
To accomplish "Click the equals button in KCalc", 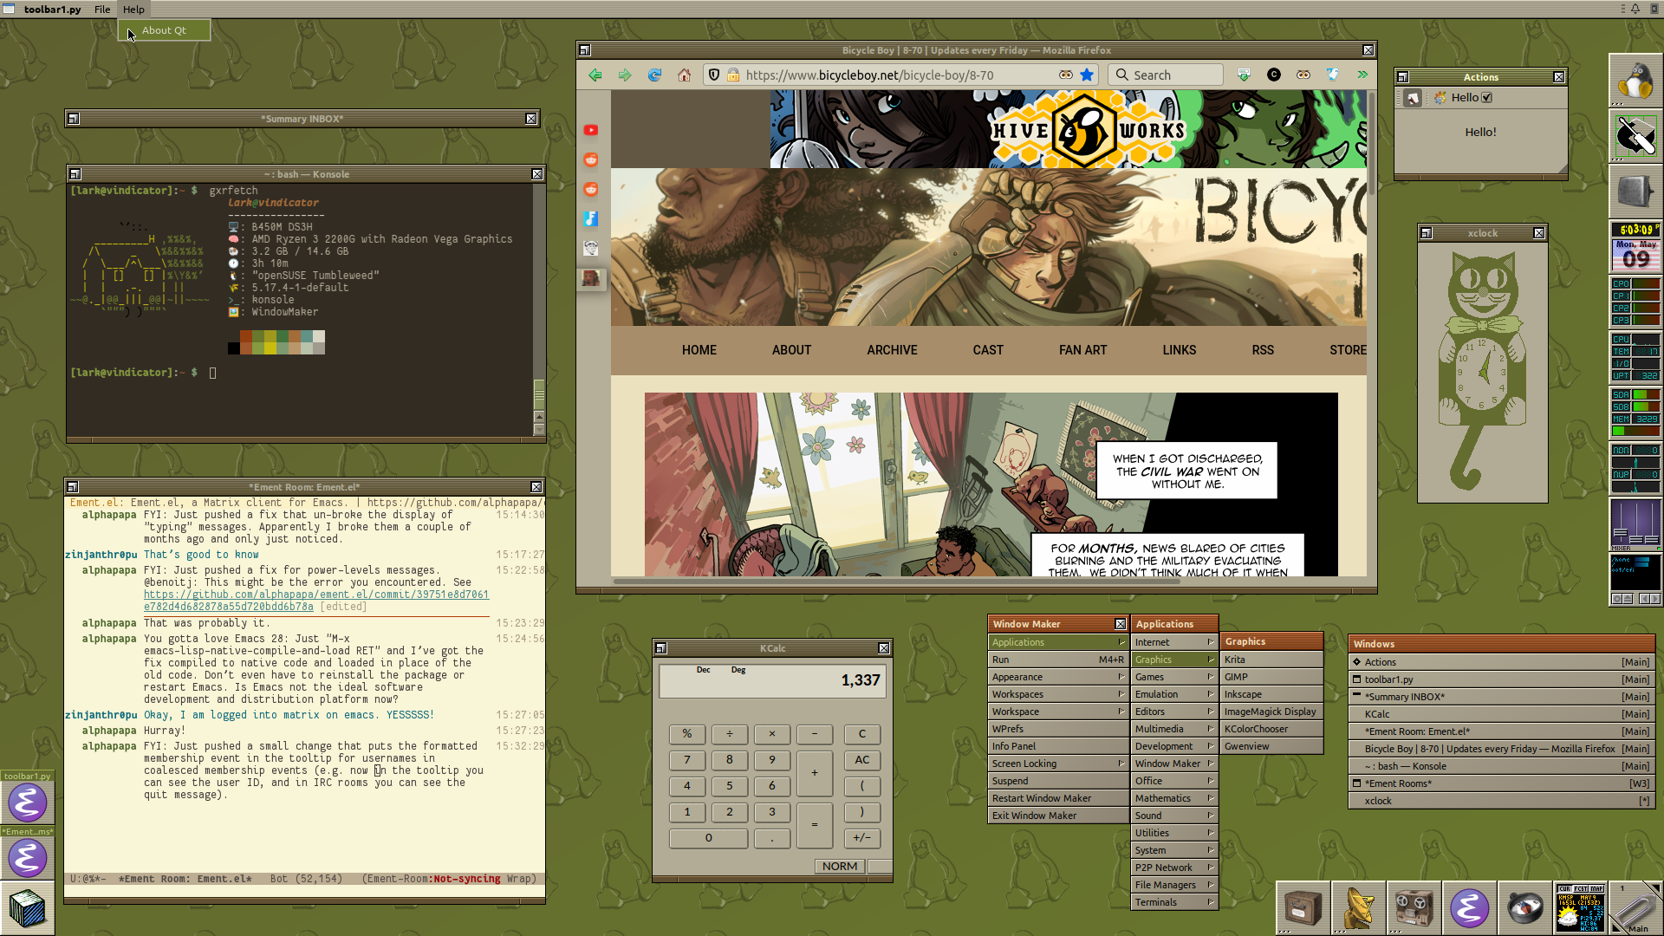I will (x=815, y=825).
